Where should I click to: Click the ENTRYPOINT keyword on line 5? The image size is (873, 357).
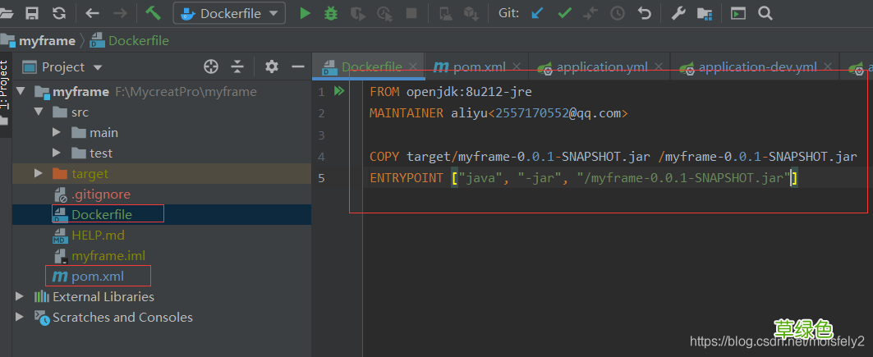[x=407, y=178]
